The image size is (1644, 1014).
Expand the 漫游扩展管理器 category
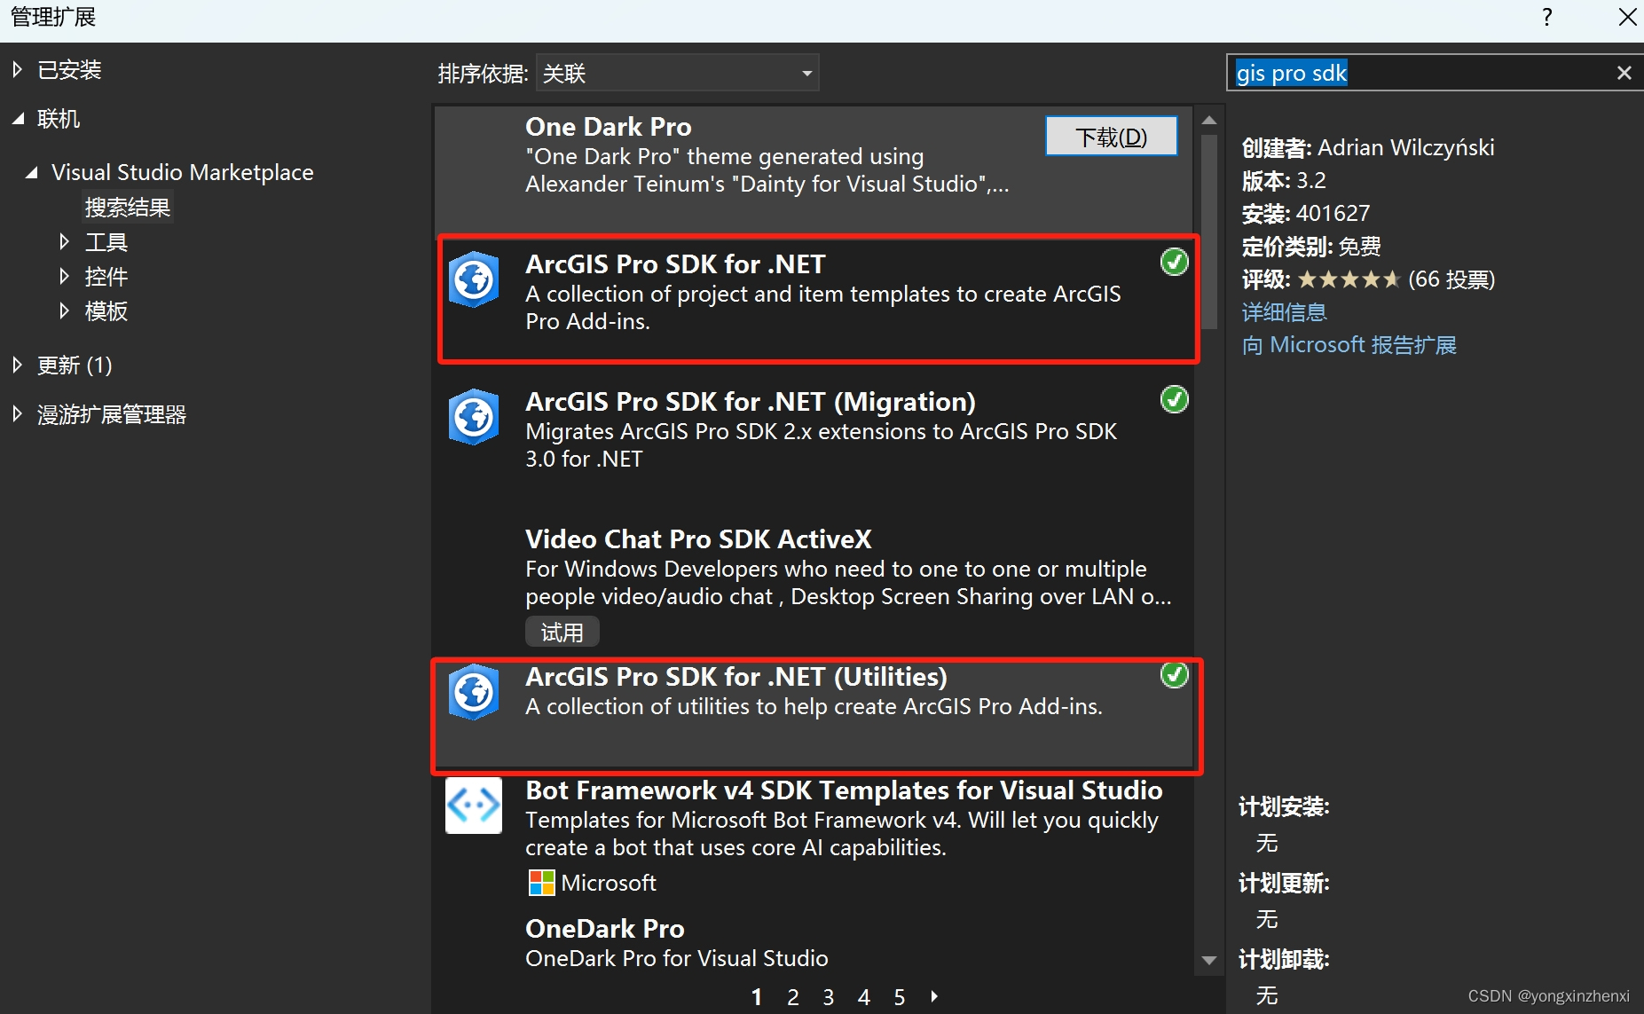coord(17,413)
